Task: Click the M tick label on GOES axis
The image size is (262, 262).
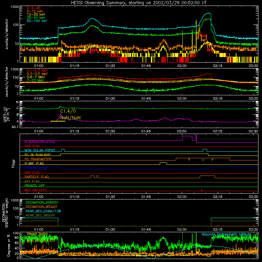Action: click(x=17, y=102)
